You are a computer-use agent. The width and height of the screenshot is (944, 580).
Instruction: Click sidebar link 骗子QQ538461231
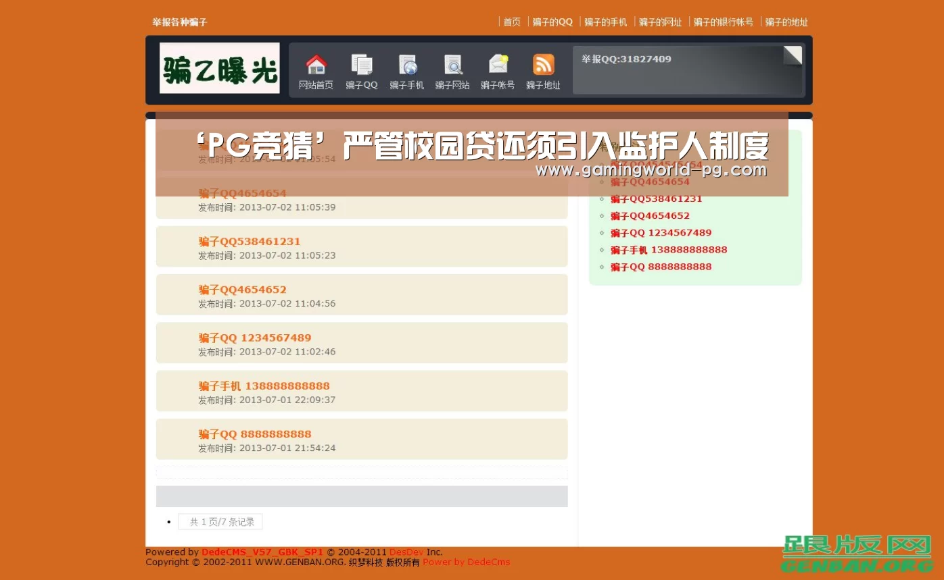[656, 199]
